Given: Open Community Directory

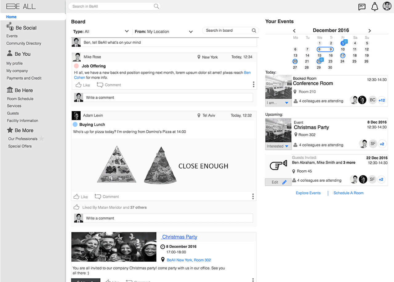Looking at the screenshot, I should [24, 43].
